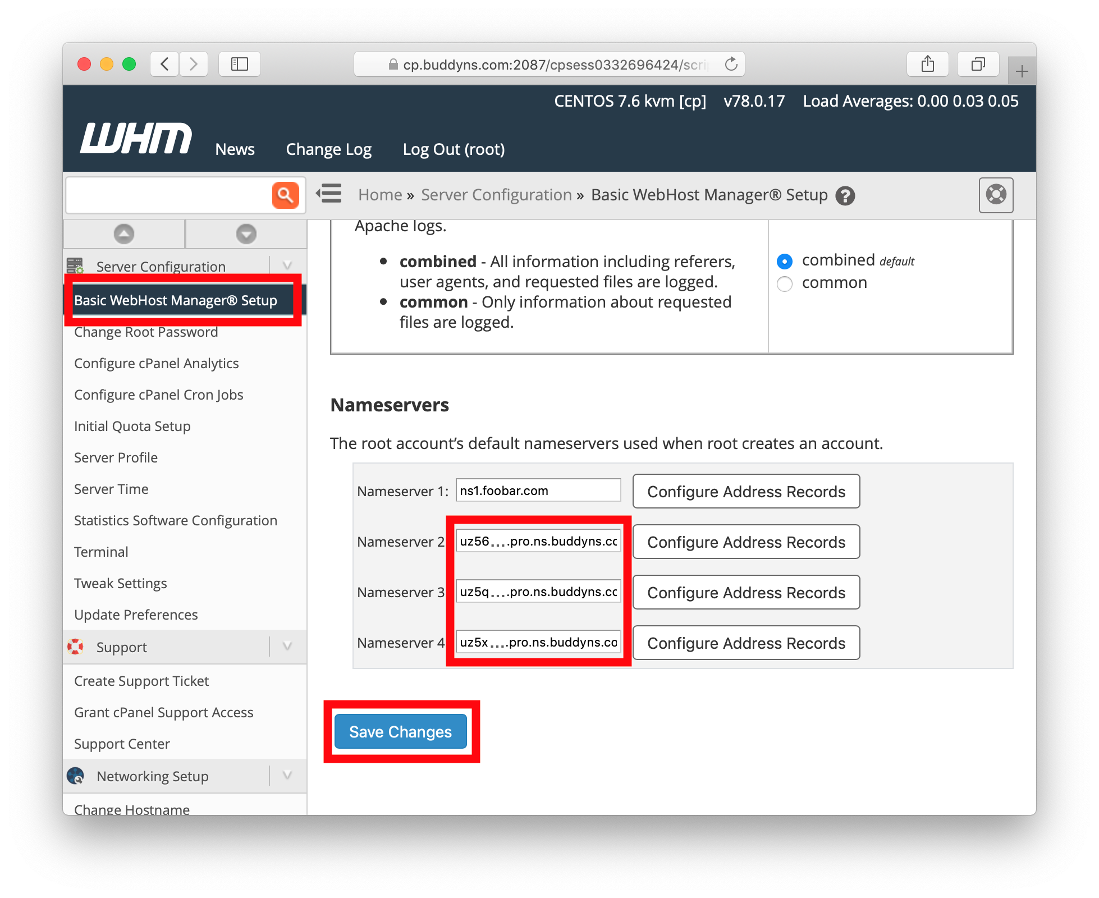1099x898 pixels.
Task: Configure Address Records for Nameserver 3
Action: [746, 592]
